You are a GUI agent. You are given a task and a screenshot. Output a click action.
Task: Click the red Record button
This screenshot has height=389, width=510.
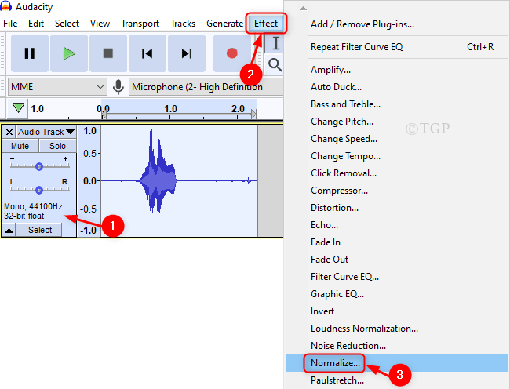pos(232,53)
